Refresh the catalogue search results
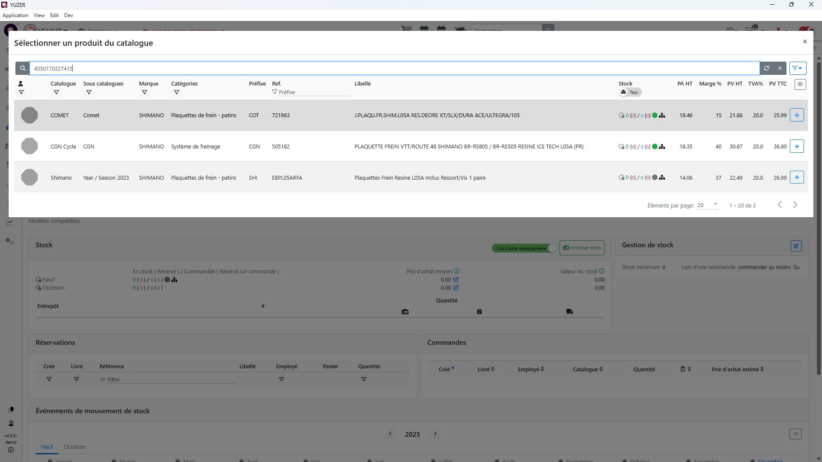 (x=766, y=68)
